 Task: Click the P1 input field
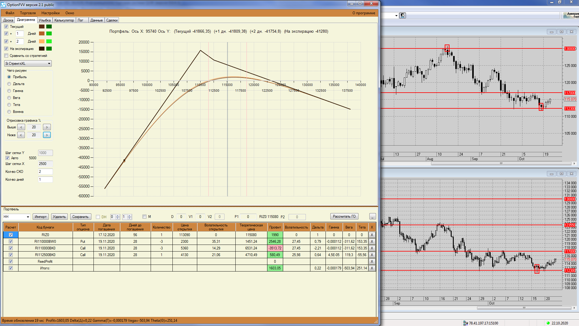(248, 217)
